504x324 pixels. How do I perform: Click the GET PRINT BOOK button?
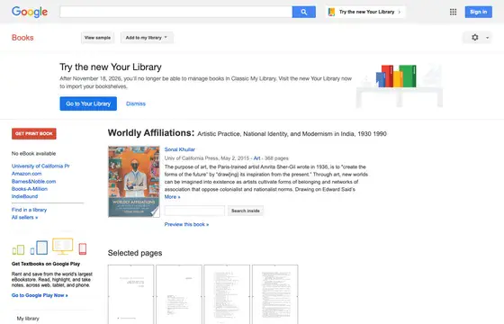coord(34,134)
